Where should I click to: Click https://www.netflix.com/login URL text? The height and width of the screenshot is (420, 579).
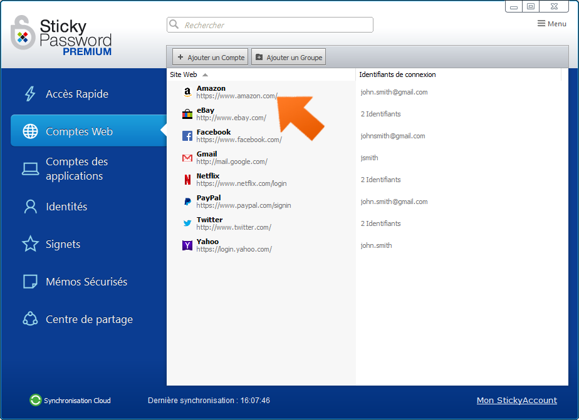(x=241, y=183)
